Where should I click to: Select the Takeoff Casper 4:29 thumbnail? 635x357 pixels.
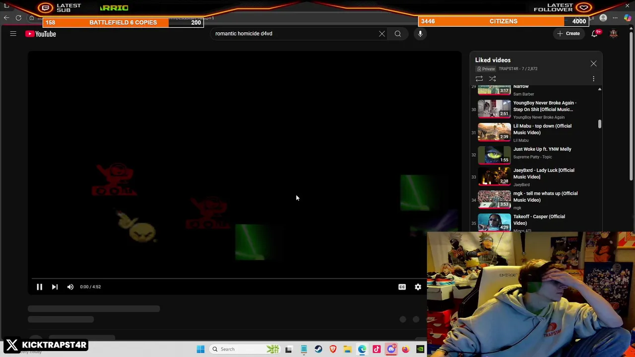(494, 223)
